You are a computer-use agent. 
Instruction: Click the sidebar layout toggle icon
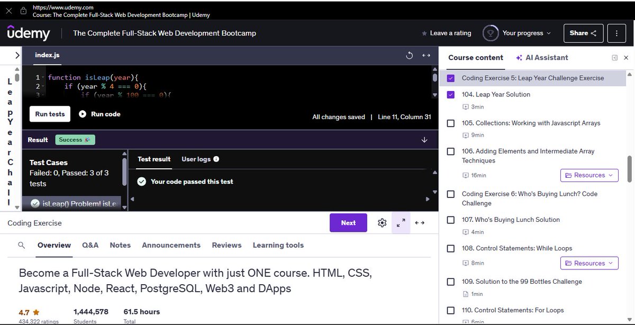click(x=614, y=58)
